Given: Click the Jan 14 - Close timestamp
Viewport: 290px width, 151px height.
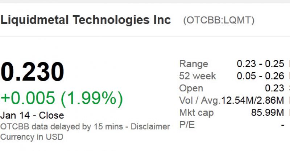Looking at the screenshot, I should click(32, 115).
